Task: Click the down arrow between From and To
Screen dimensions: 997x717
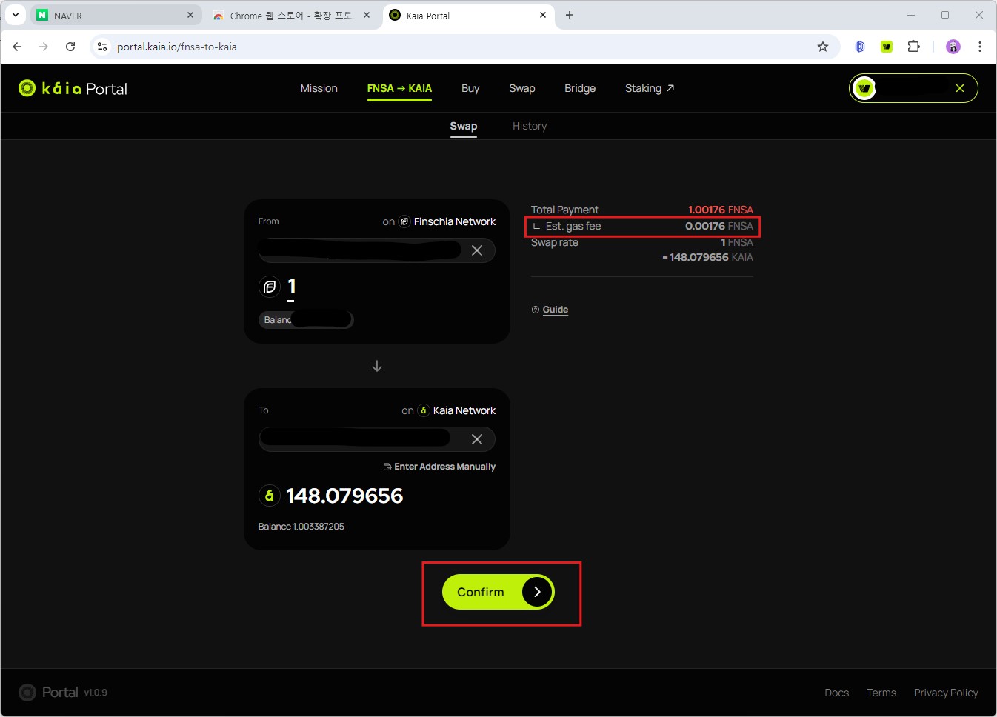Action: [377, 366]
